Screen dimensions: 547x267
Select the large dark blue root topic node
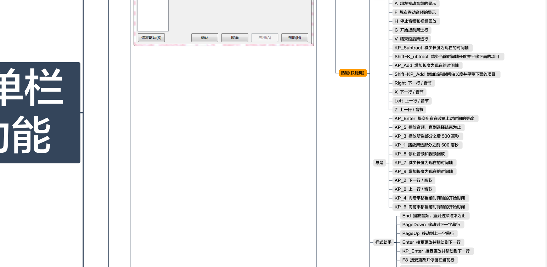(40, 112)
